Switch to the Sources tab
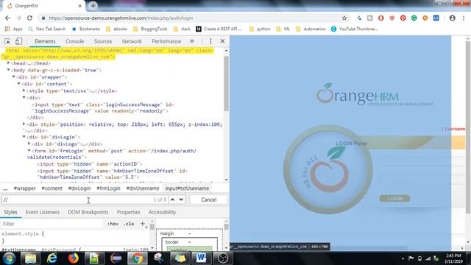Screen dimensions: 471x265 click(x=103, y=41)
